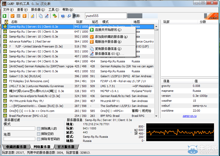The image size is (220, 156).
Task: Click the server properties pencil toolbar icon
Action: coord(47,16)
